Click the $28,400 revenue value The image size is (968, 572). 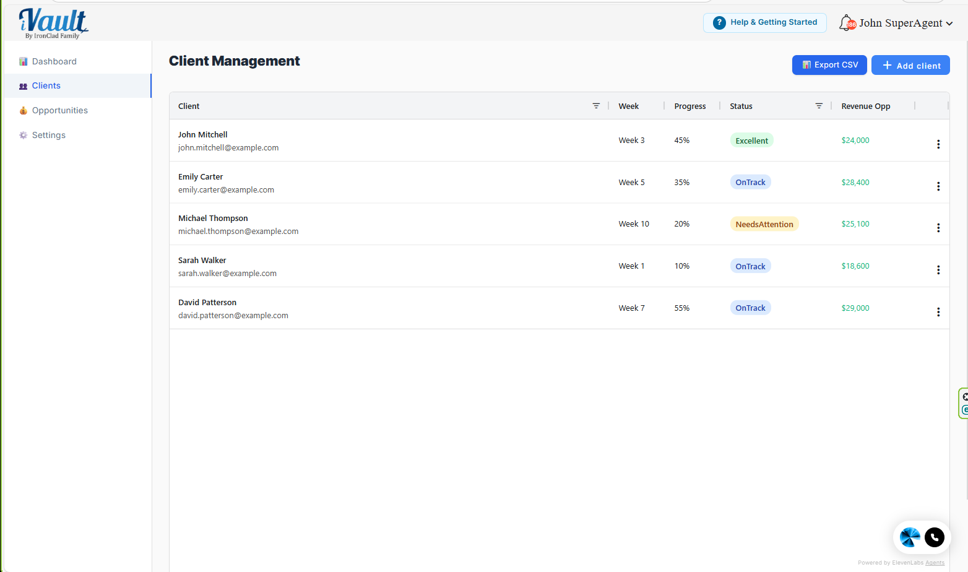(855, 182)
